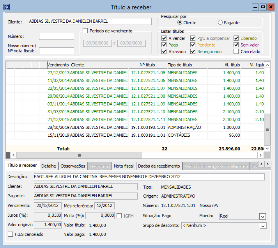Image resolution: width=278 pixels, height=248 pixels.
Task: Expand the Grupo de desconto dropdown
Action: (x=262, y=226)
